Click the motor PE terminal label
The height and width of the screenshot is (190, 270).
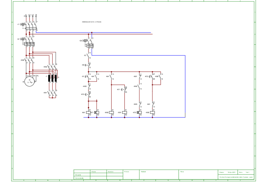tap(38, 75)
